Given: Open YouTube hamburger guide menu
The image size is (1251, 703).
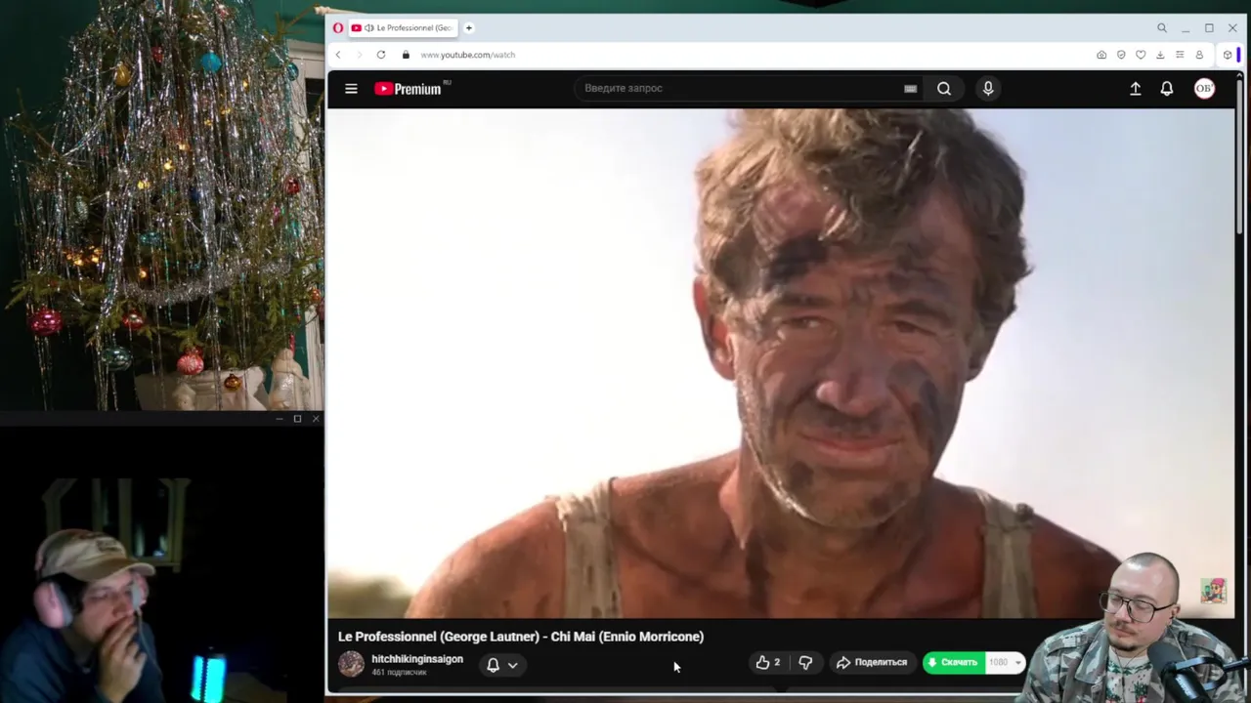Looking at the screenshot, I should pyautogui.click(x=351, y=89).
